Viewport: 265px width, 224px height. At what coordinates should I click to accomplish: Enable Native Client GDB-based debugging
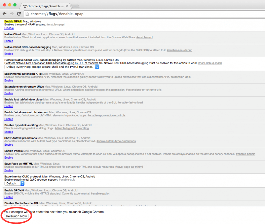click(x=9, y=54)
